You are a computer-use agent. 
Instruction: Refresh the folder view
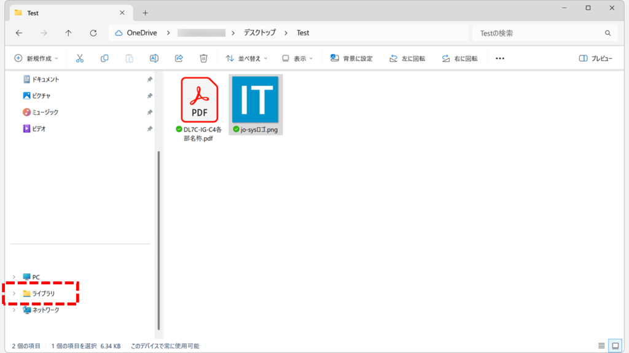point(93,33)
